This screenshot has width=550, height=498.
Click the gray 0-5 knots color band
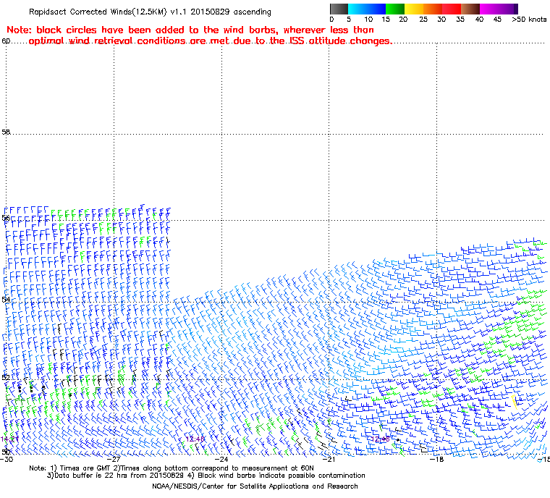point(339,9)
